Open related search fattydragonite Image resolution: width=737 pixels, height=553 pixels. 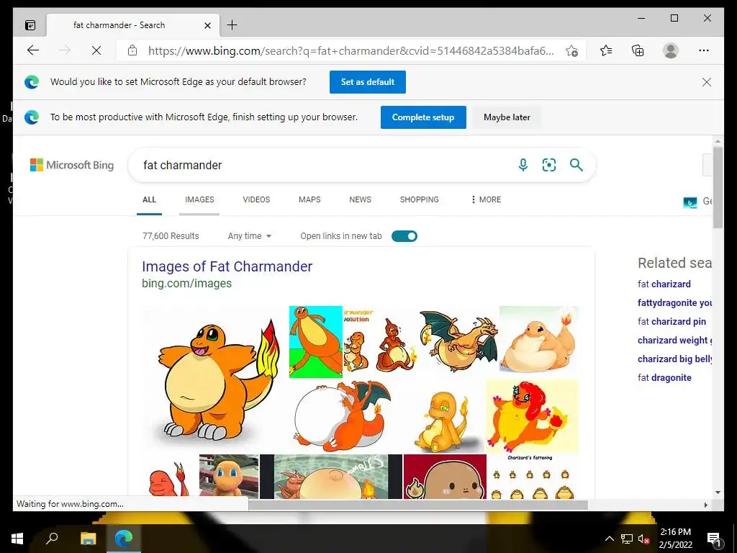[674, 303]
